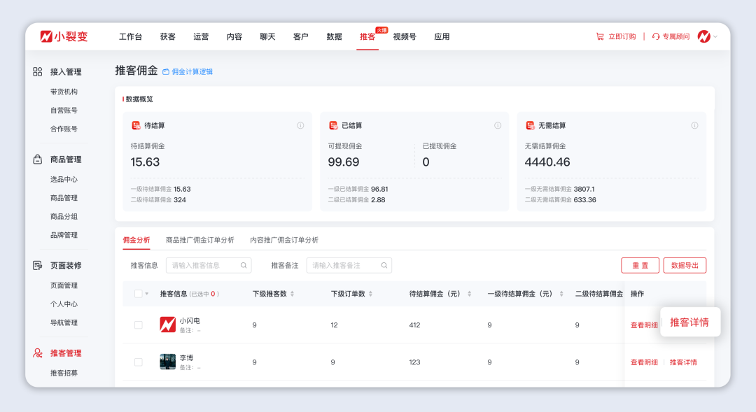The height and width of the screenshot is (412, 756).
Task: Open the 接入管理 grid icon in sidebar
Action: point(36,71)
